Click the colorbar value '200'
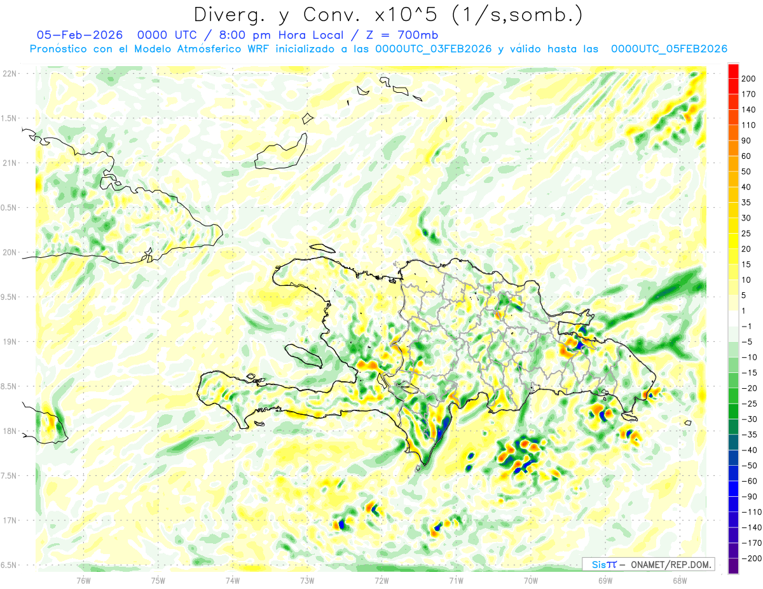 point(749,78)
